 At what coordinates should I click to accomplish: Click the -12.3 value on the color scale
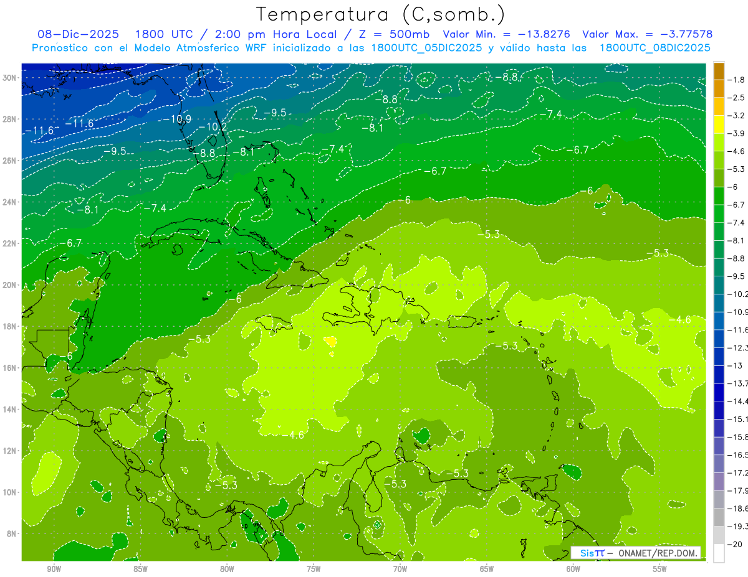(x=737, y=347)
